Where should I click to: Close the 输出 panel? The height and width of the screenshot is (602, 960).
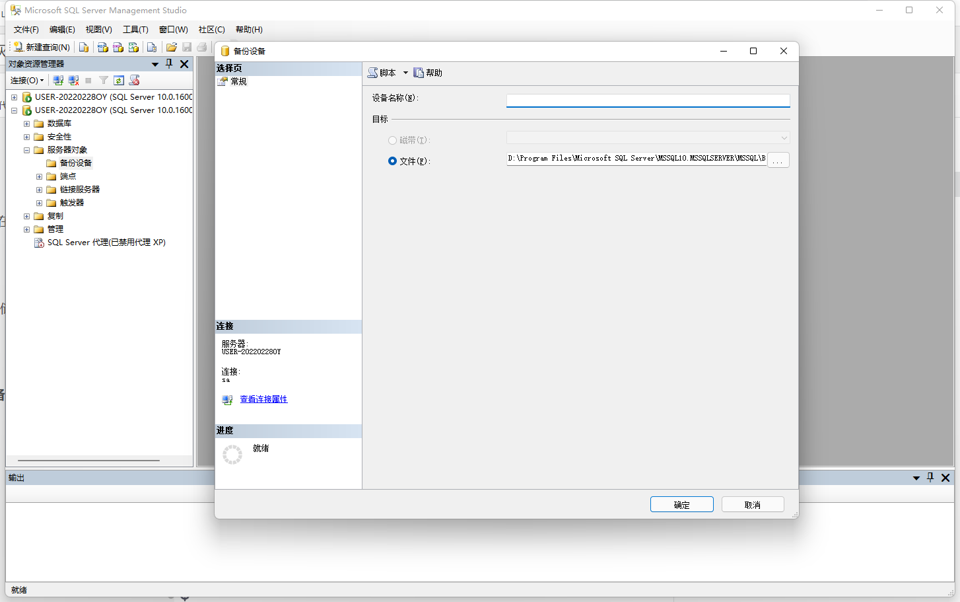pos(945,478)
